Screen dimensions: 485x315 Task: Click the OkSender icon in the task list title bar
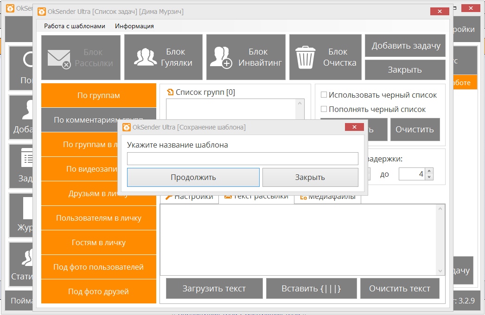tap(41, 12)
